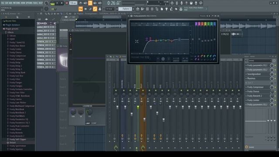Screen dimensions: 279x157
Task: Click the download arrow icon beside the hint bar
Action: click(181, 9)
